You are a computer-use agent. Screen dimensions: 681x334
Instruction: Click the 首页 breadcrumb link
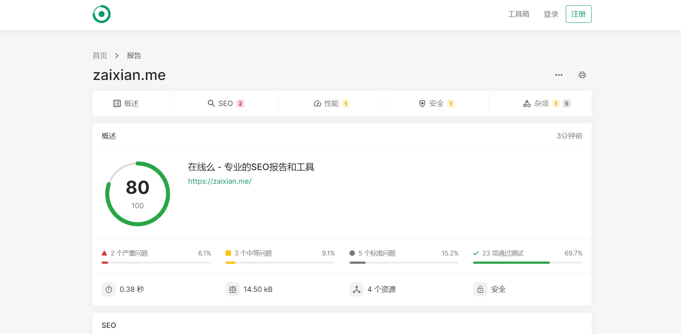pyautogui.click(x=100, y=55)
